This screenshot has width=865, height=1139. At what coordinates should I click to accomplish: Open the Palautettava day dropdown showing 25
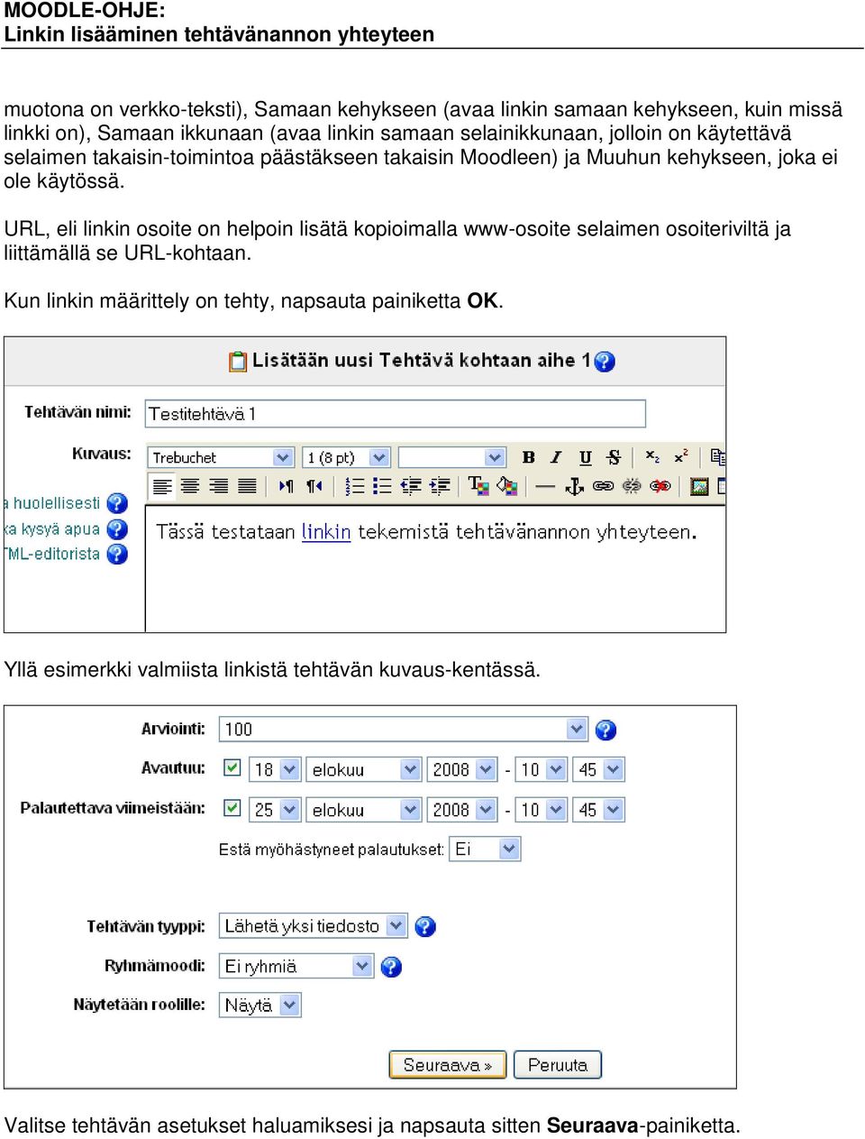click(x=274, y=809)
